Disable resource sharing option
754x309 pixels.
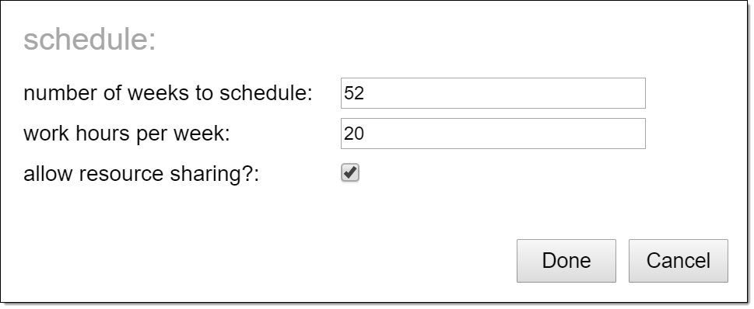pyautogui.click(x=350, y=173)
